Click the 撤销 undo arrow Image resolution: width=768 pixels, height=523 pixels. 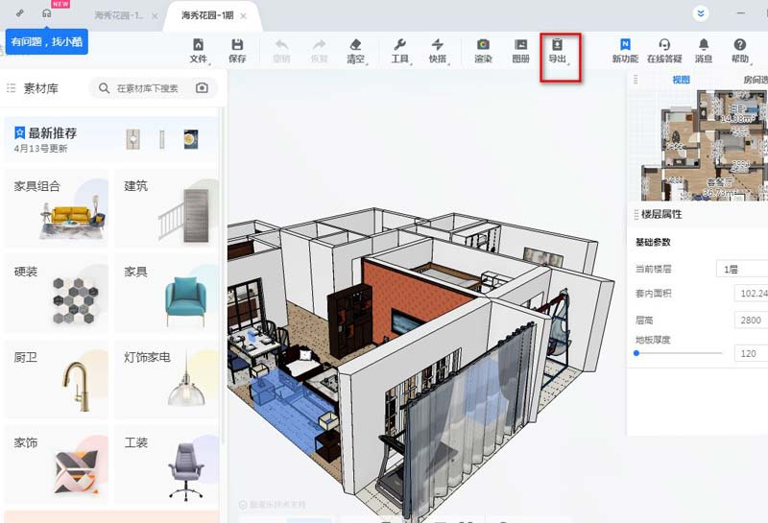tap(281, 51)
